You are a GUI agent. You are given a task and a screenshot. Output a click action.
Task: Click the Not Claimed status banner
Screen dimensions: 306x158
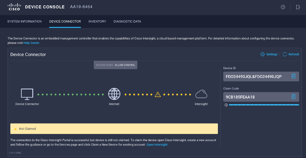tap(114, 129)
